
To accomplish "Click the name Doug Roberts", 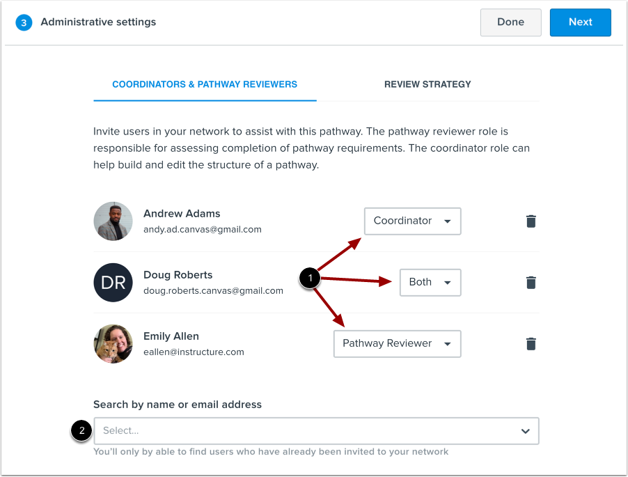I will [x=180, y=275].
